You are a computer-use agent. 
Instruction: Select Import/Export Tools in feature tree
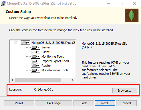tap(55, 61)
